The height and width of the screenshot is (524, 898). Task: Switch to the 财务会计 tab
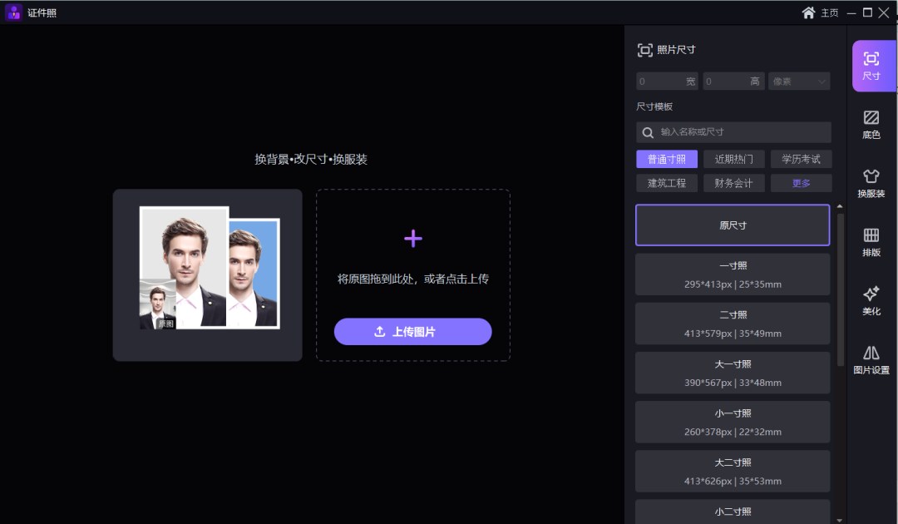(x=733, y=182)
